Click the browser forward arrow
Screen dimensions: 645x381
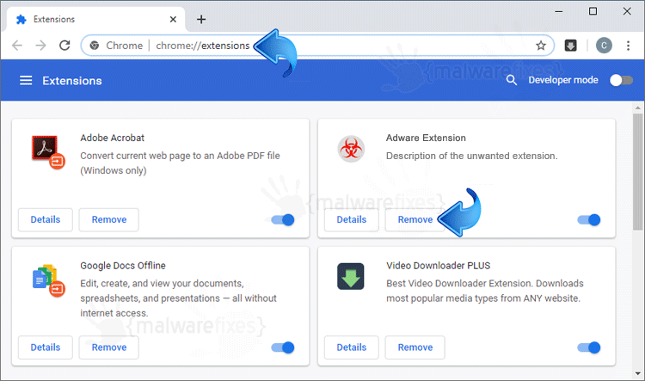(x=40, y=46)
